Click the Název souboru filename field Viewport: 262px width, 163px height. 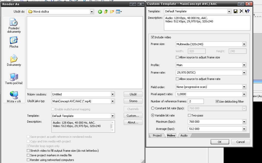tap(81, 94)
